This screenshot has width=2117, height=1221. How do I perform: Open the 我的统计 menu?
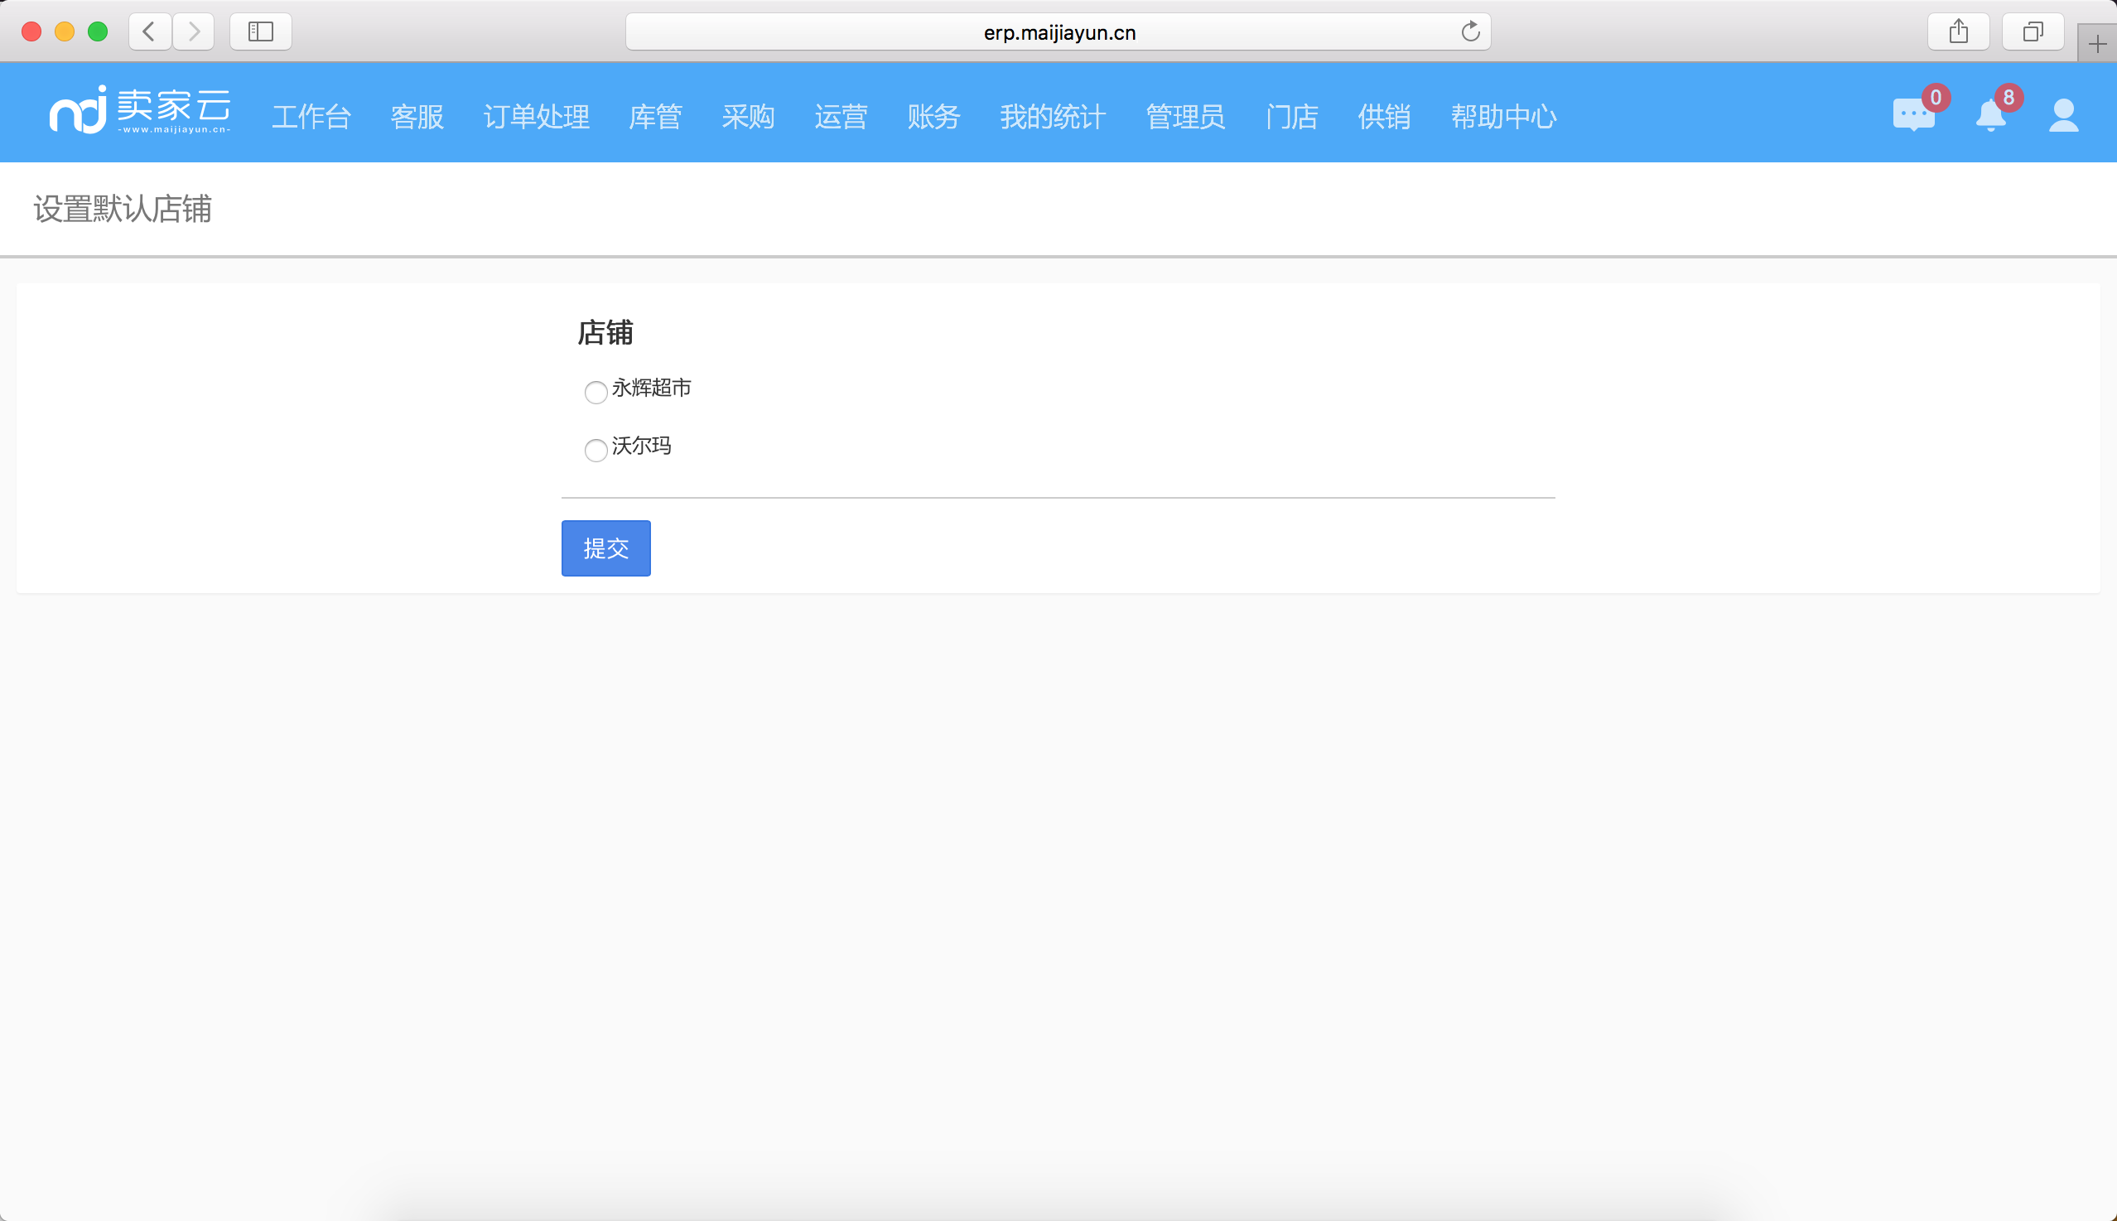[x=1053, y=117]
